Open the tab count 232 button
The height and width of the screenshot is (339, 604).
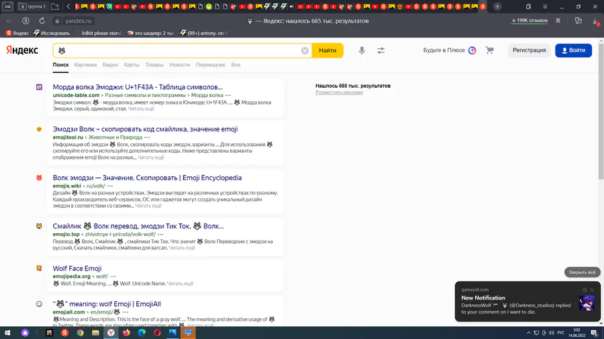point(7,7)
